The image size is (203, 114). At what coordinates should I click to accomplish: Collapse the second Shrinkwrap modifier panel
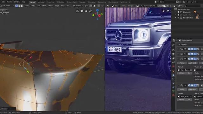[x=178, y=85]
